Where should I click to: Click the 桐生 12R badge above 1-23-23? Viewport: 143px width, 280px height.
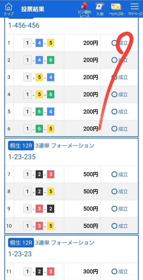pyautogui.click(x=21, y=243)
